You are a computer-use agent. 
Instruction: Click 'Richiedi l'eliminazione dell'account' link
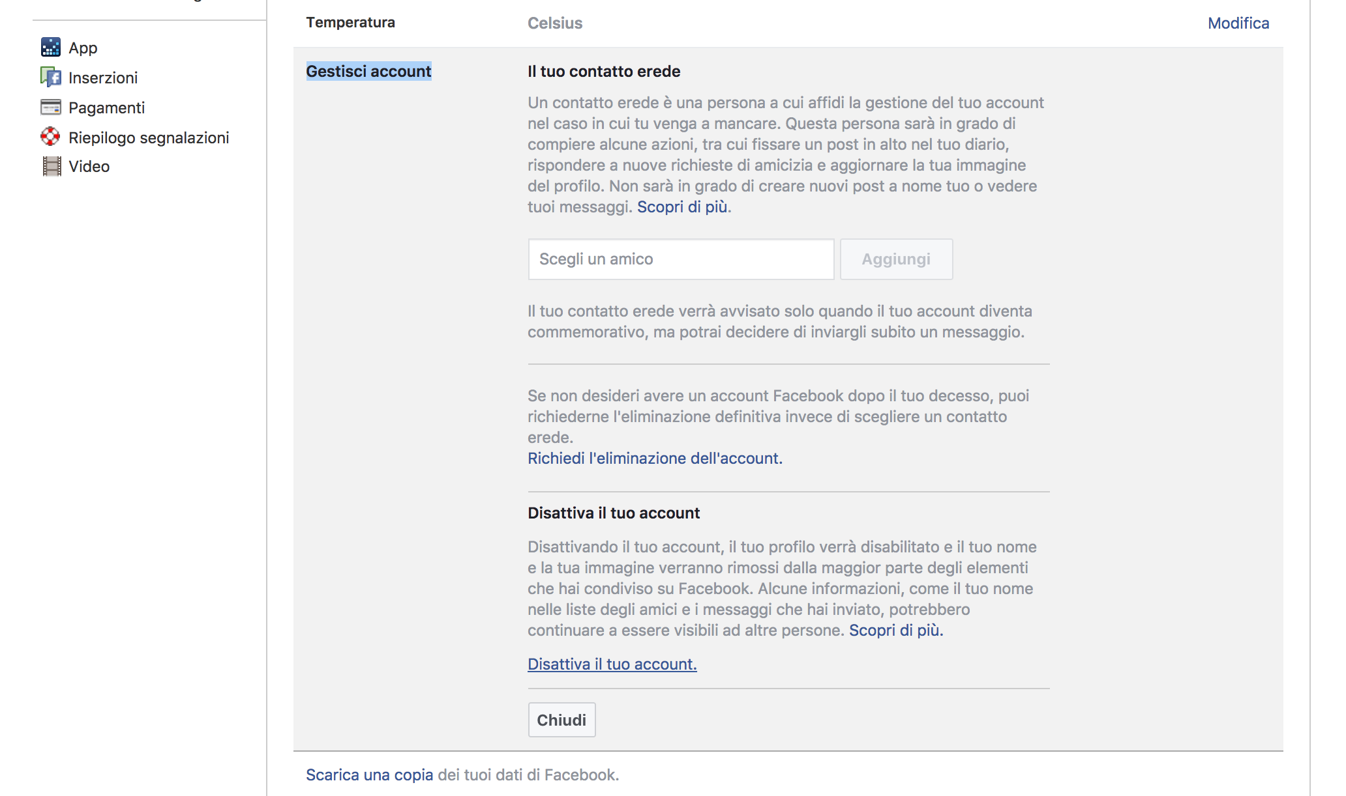[655, 458]
